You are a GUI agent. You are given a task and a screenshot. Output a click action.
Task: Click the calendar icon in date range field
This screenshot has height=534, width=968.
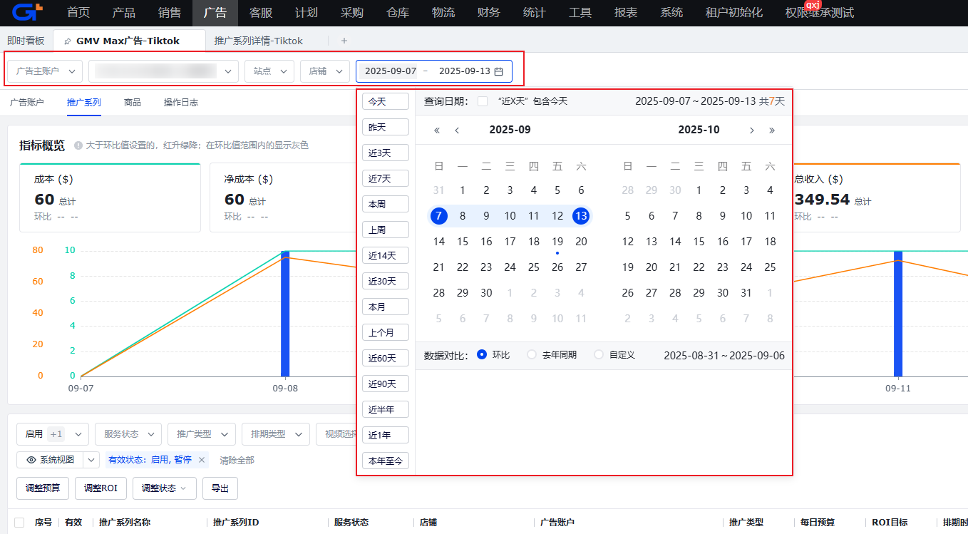coord(499,71)
